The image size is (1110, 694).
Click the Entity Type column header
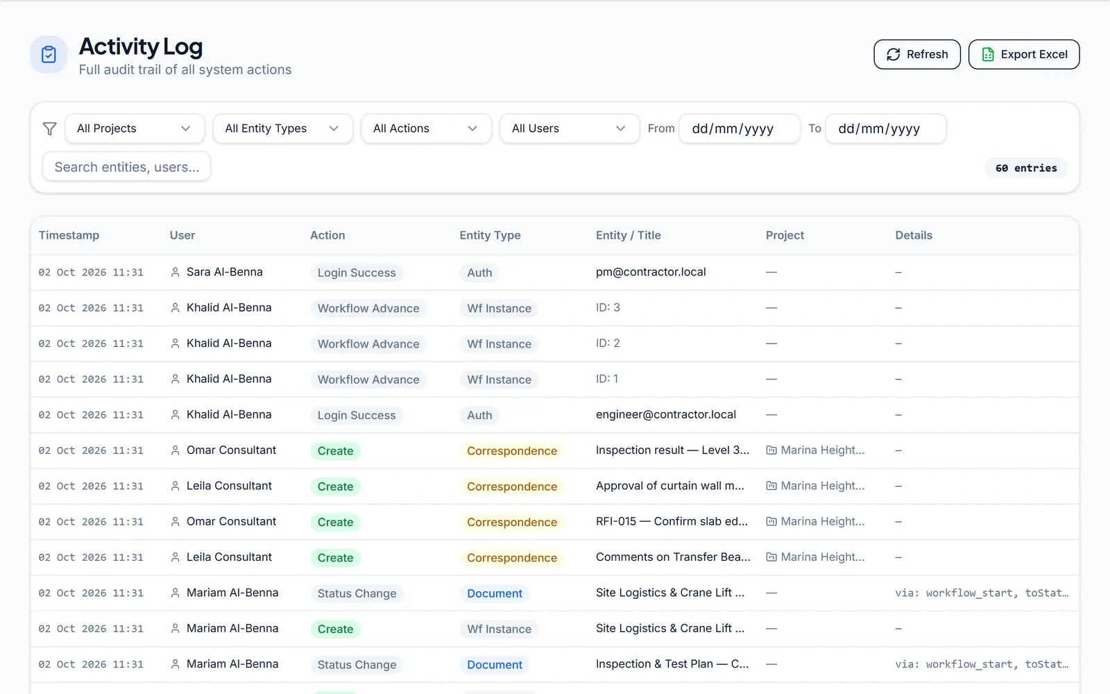[x=490, y=235]
